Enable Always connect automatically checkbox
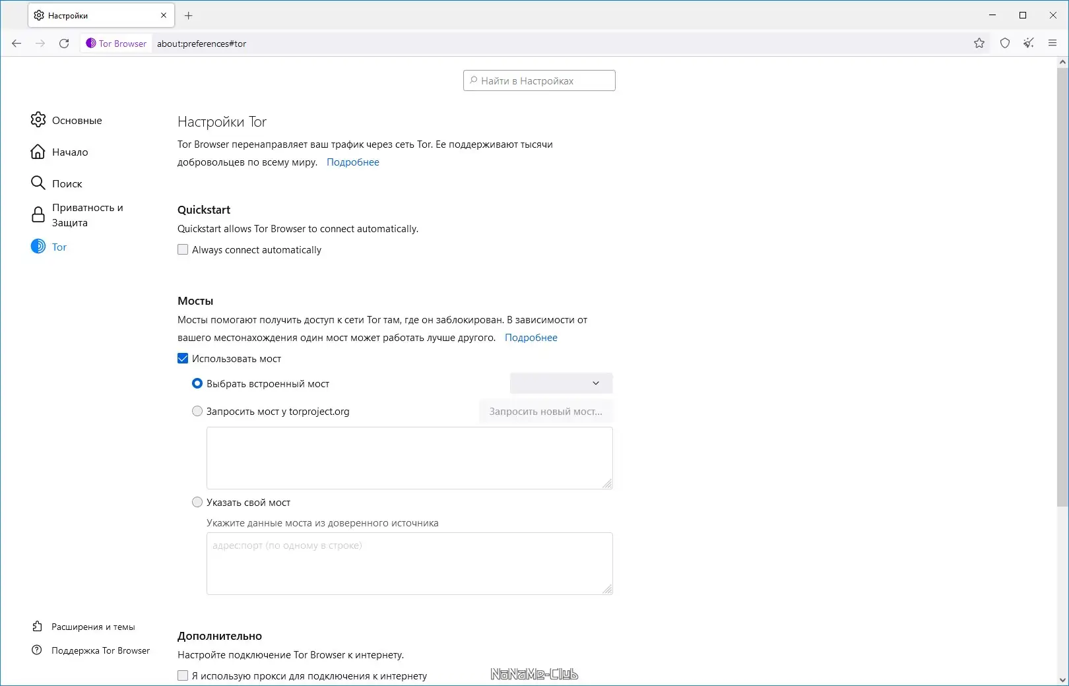Screen dimensions: 1069x686 pyautogui.click(x=183, y=250)
